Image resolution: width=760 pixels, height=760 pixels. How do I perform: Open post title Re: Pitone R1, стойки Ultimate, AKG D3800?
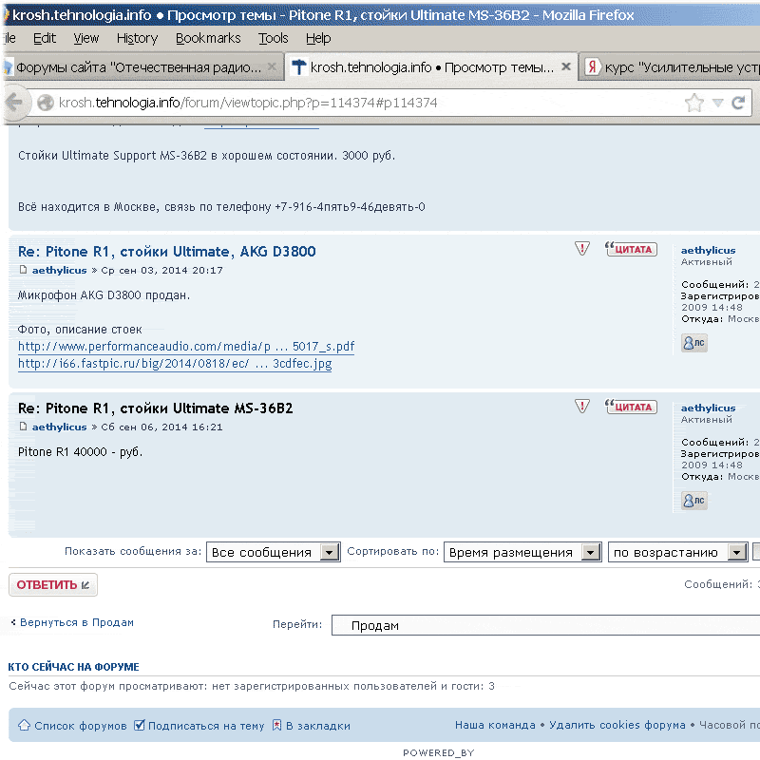tap(167, 252)
